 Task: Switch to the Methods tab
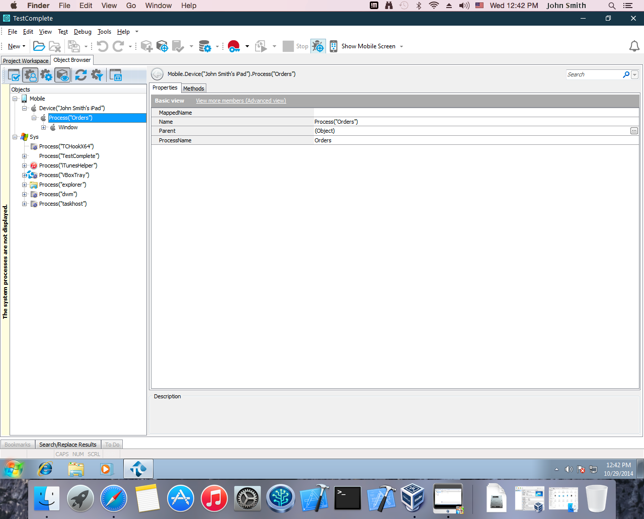194,88
